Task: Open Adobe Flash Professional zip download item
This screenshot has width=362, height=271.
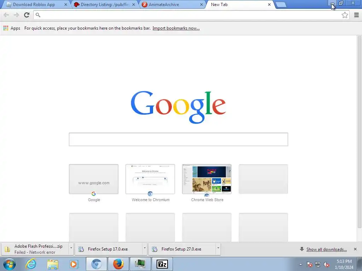Action: [35, 249]
